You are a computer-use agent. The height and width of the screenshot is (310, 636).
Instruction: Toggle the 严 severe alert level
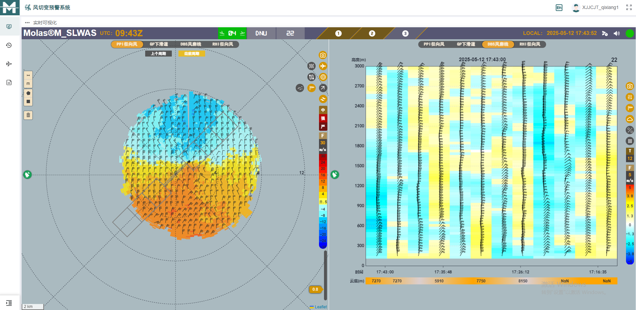(323, 127)
